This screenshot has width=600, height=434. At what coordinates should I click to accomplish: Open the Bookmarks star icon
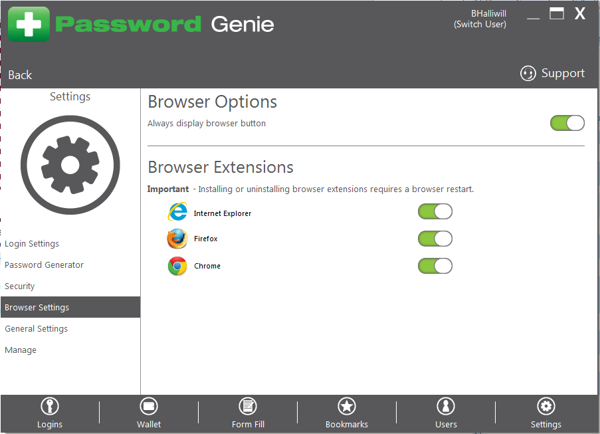tap(347, 406)
